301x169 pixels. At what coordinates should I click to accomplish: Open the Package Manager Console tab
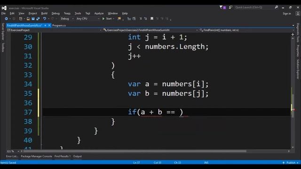click(36, 156)
